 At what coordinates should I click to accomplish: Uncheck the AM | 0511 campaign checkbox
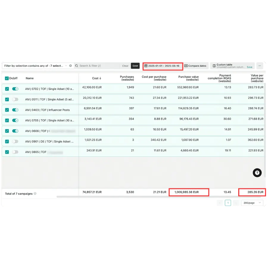(7, 99)
